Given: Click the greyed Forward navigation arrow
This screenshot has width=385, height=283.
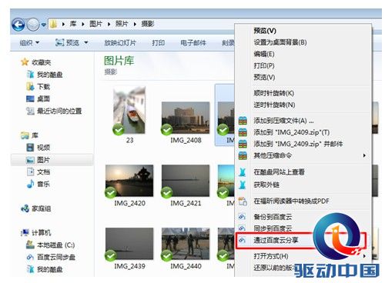Looking at the screenshot, I should (x=33, y=25).
